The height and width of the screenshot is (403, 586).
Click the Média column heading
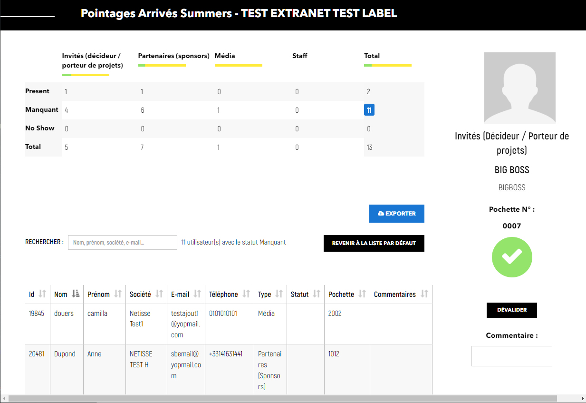coord(225,56)
